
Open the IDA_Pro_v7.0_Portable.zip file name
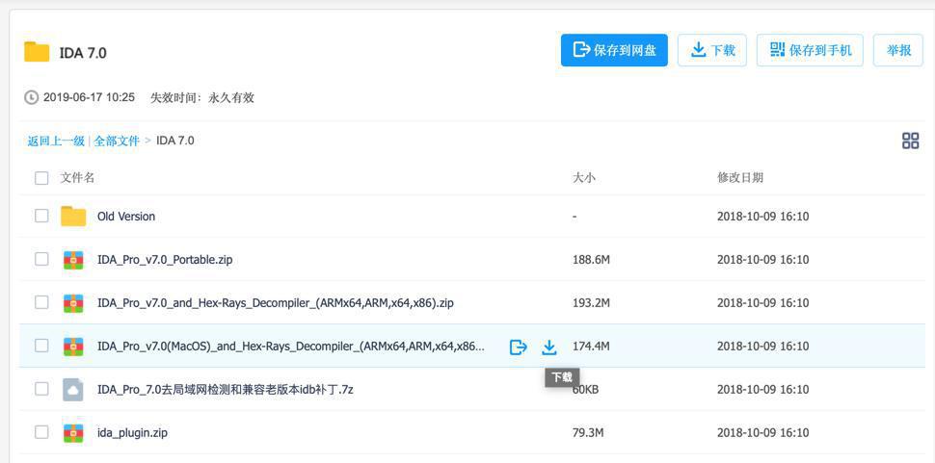point(165,260)
